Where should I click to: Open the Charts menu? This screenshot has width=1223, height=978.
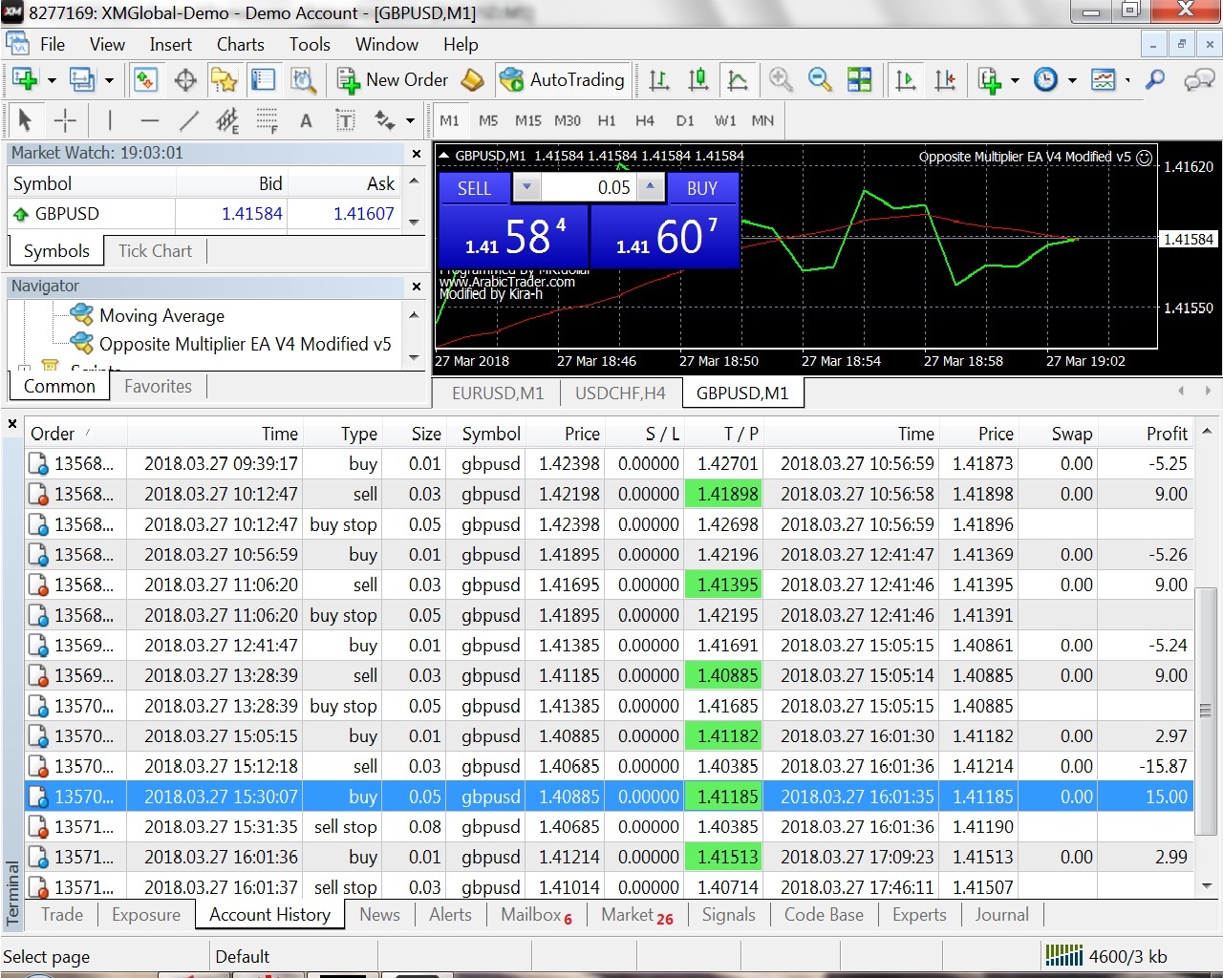click(240, 45)
